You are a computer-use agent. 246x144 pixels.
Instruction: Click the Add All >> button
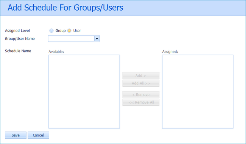141,83
